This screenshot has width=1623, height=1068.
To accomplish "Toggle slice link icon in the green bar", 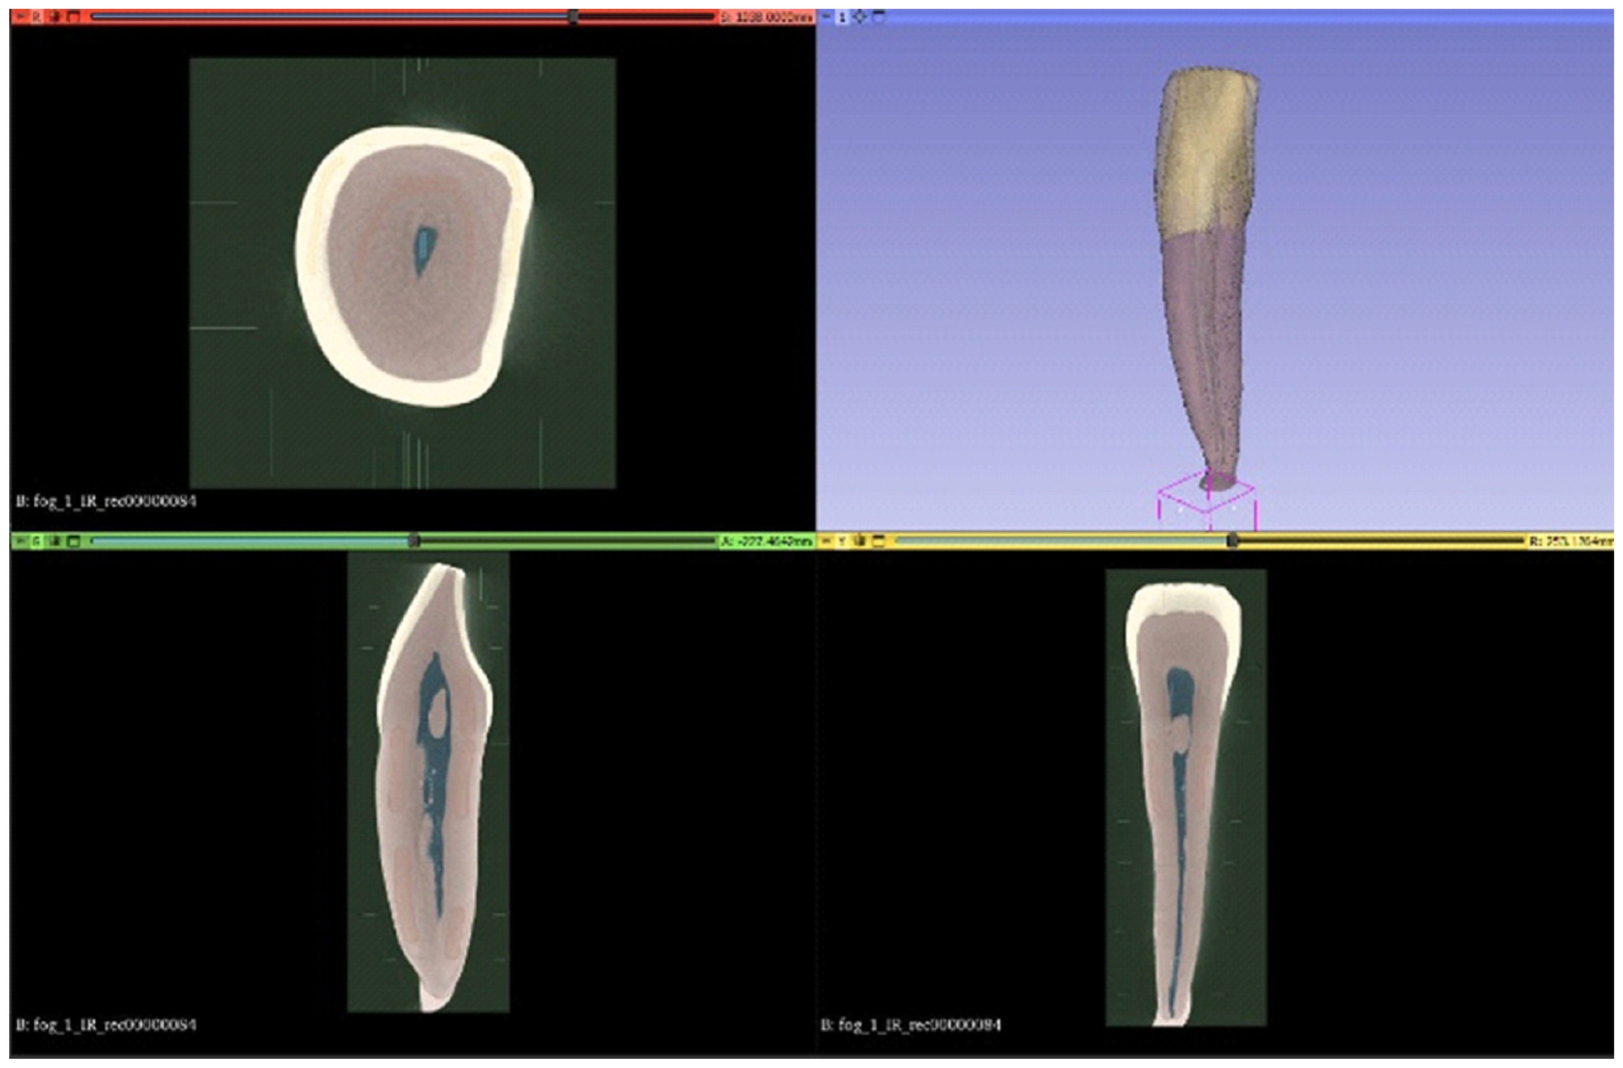I will click(x=55, y=541).
